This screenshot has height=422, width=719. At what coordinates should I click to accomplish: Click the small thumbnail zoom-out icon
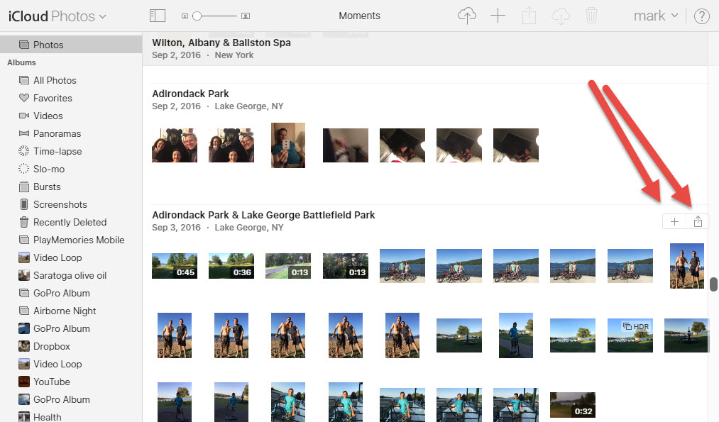pos(185,16)
